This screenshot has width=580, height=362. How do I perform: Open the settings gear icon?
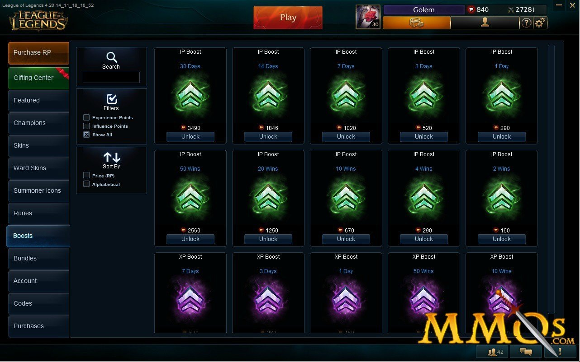click(540, 23)
